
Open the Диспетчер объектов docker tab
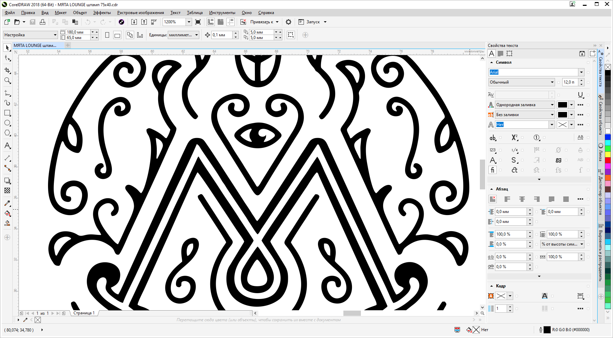tap(601, 192)
